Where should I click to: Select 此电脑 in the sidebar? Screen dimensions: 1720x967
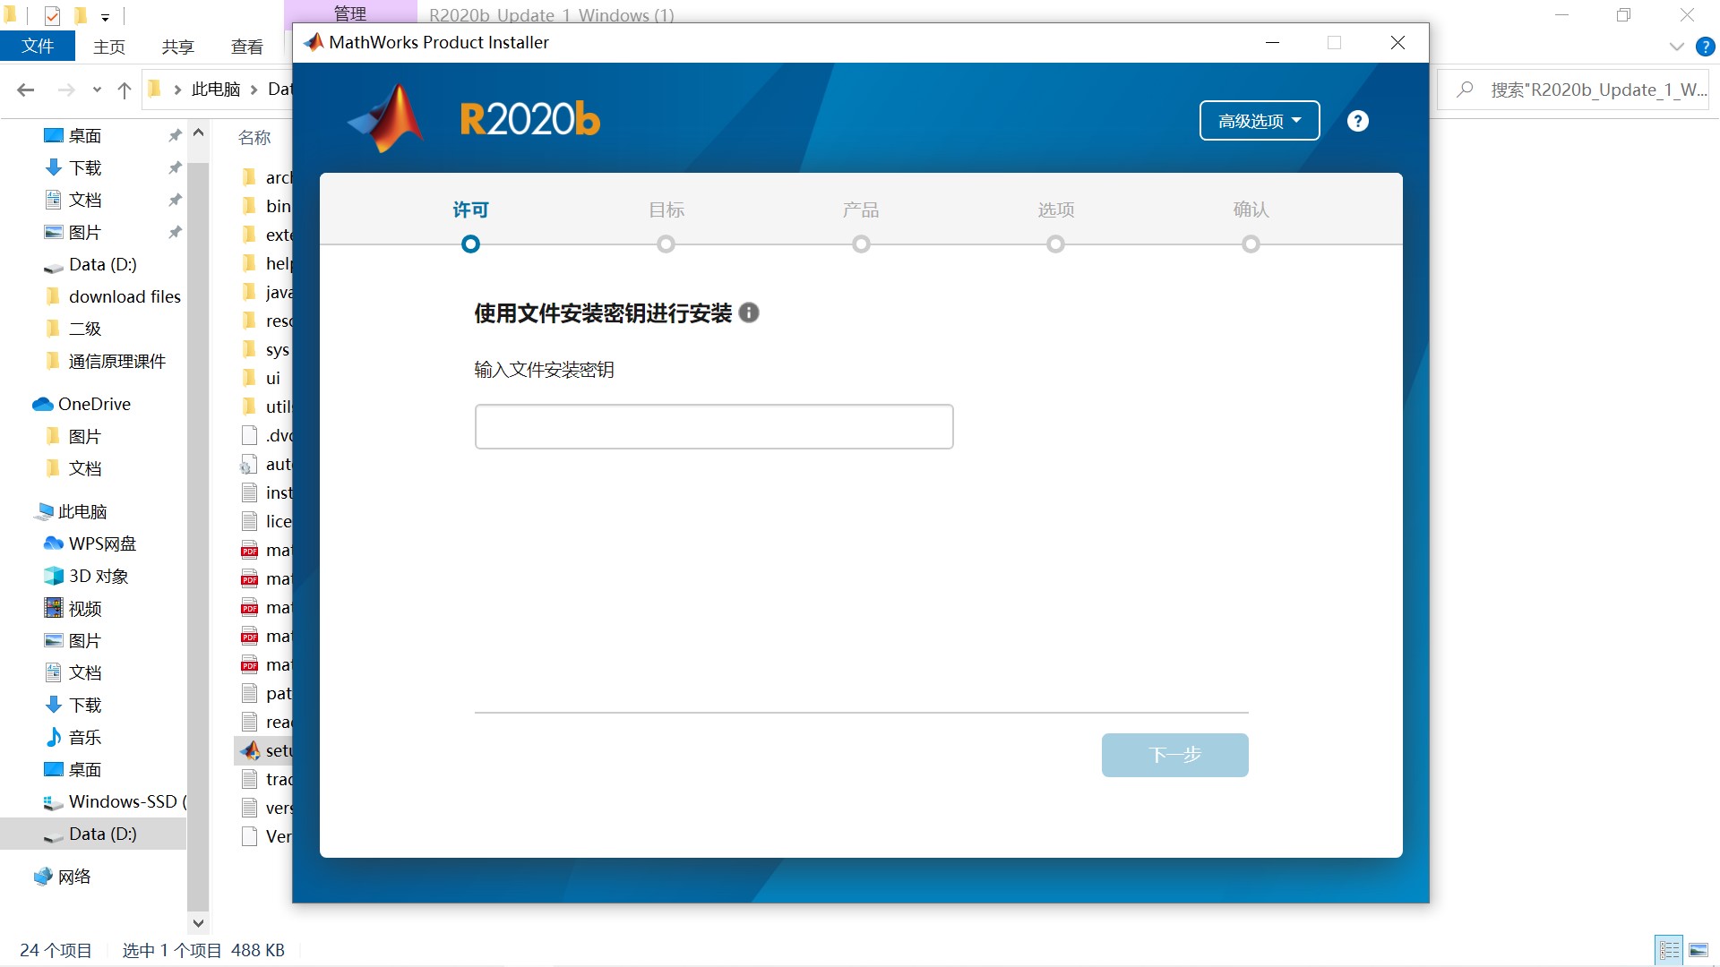(x=82, y=511)
